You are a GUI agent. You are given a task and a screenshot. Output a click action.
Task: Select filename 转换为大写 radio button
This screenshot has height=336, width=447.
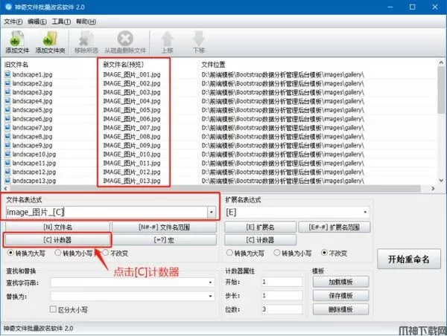point(11,253)
